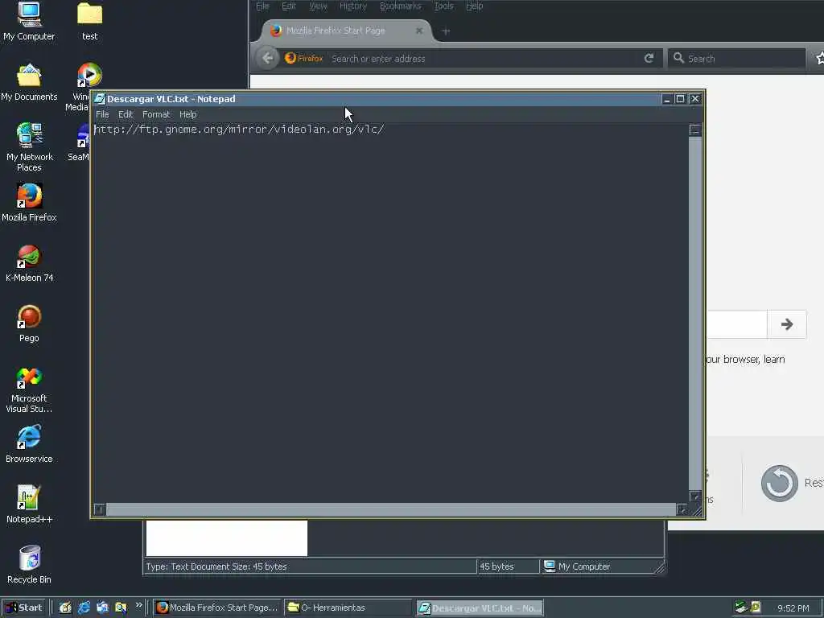Open Notepad File menu
824x618 pixels.
click(x=102, y=114)
